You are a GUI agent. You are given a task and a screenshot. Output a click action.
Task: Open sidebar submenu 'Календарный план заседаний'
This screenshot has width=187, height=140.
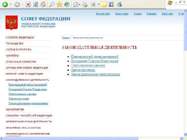pos(28,85)
